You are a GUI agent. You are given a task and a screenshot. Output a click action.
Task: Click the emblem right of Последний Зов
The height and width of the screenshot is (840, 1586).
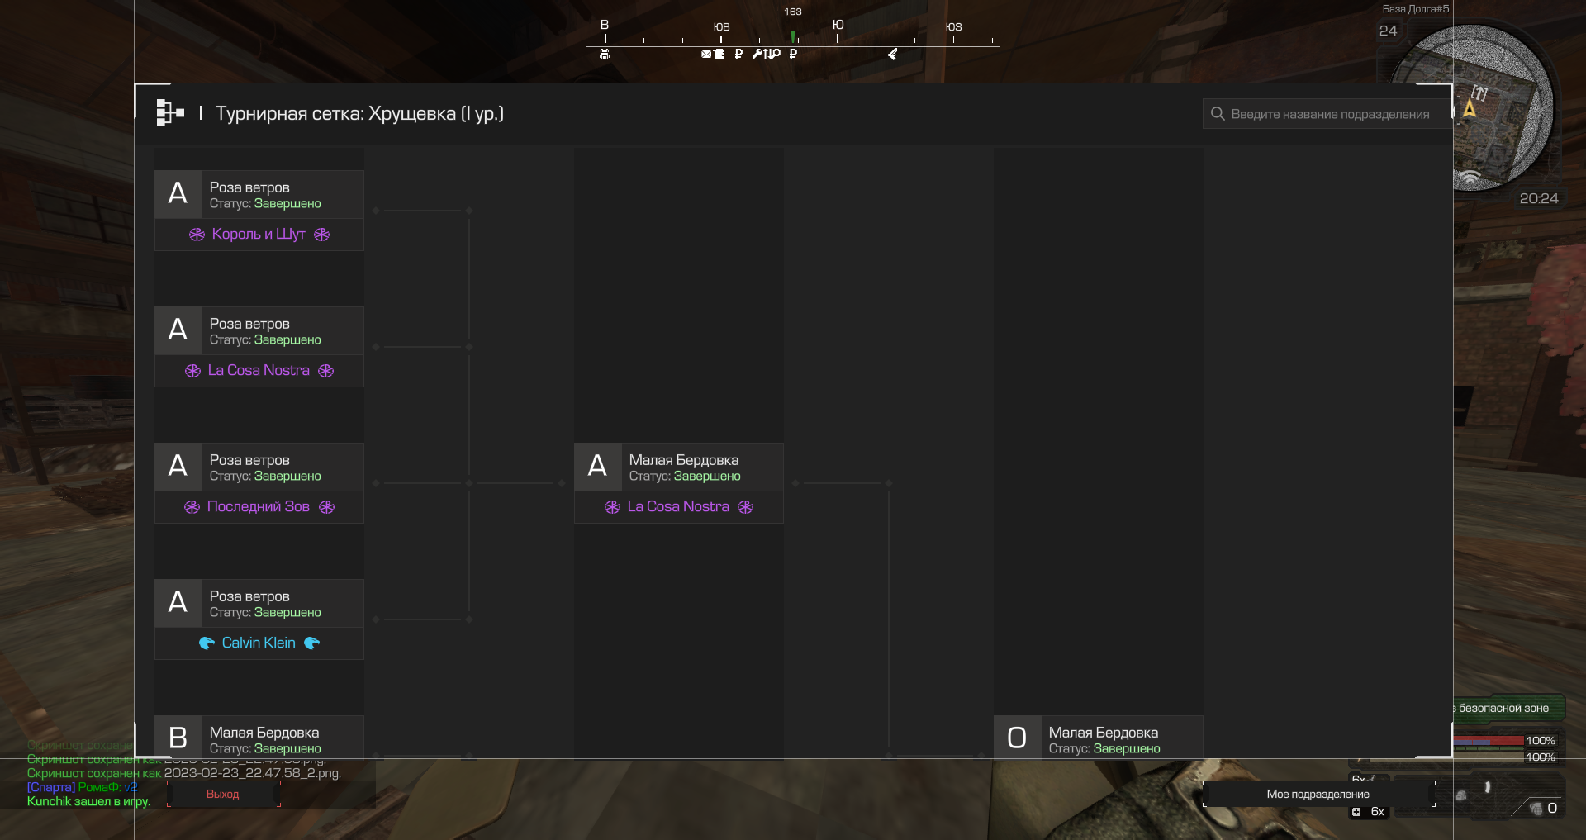coord(327,507)
